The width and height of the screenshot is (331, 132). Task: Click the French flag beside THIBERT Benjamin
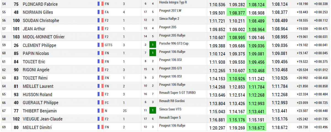[101, 111]
